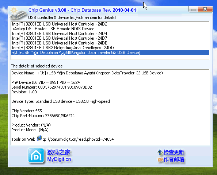
Task: Click the author email envelope icon
Action: pos(160,160)
